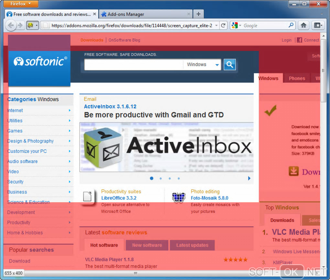Viewport: 330px width, 280px height.
Task: Open the ActiveInbox 3.1.6.12 link
Action: coord(110,107)
